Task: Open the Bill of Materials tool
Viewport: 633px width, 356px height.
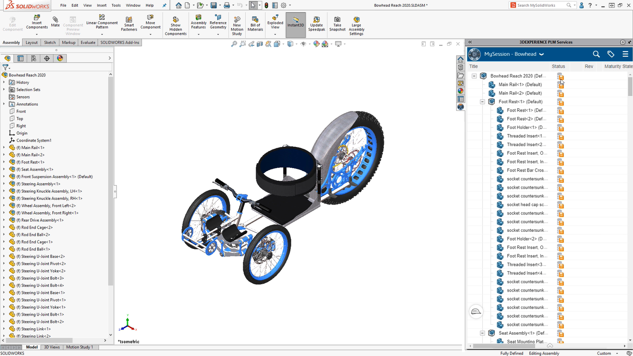Action: [255, 24]
